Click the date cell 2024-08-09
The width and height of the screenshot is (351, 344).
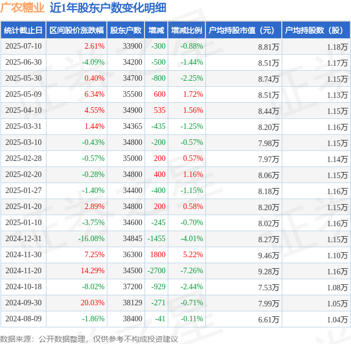click(23, 319)
